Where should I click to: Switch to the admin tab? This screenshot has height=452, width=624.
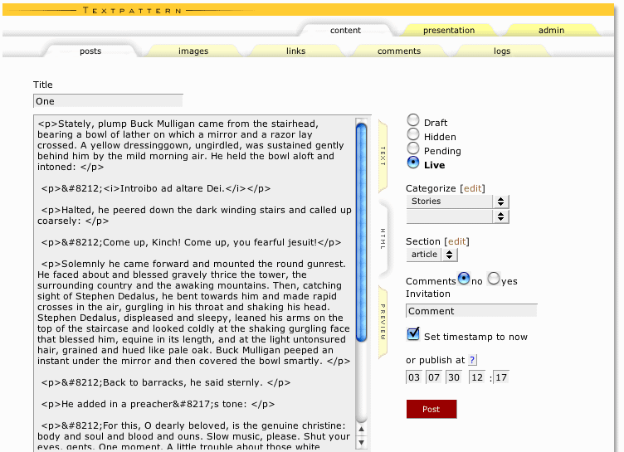[x=551, y=30]
